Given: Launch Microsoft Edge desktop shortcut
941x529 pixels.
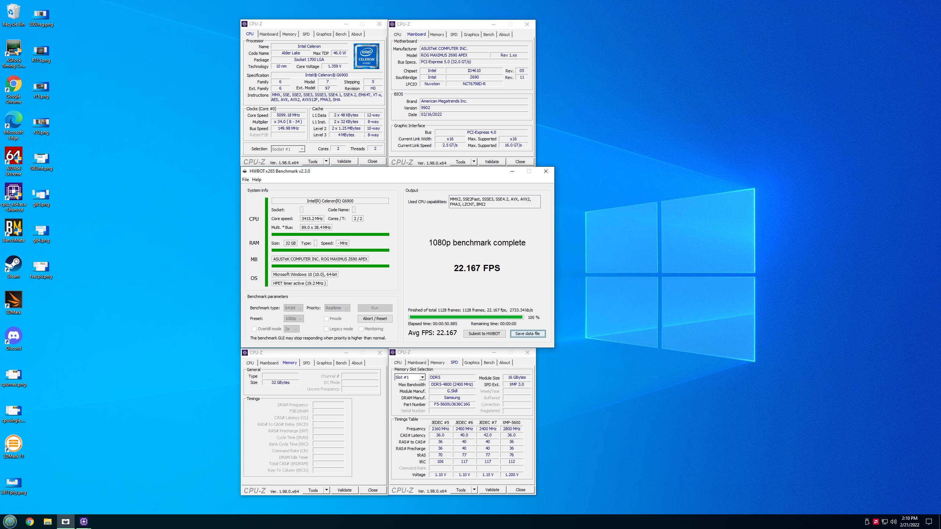Looking at the screenshot, I should coord(14,126).
